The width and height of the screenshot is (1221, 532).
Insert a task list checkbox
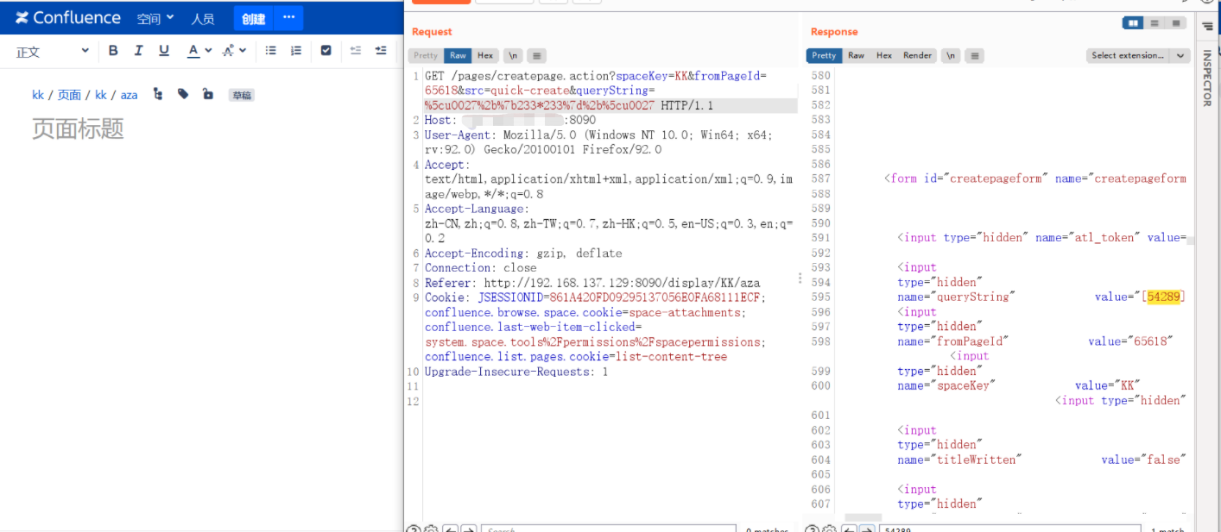coord(326,51)
